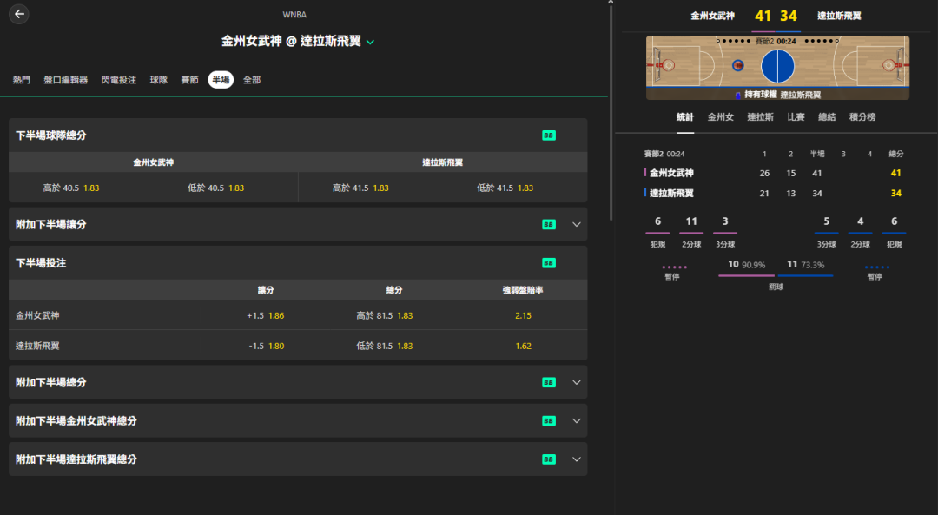Pick 低於 81.5 total at 1.83
This screenshot has height=515, width=938.
tap(385, 346)
